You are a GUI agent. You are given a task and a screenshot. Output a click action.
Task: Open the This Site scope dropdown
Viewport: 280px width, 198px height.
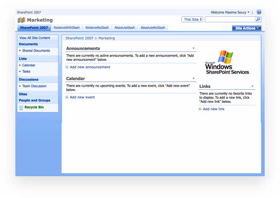tap(192, 19)
